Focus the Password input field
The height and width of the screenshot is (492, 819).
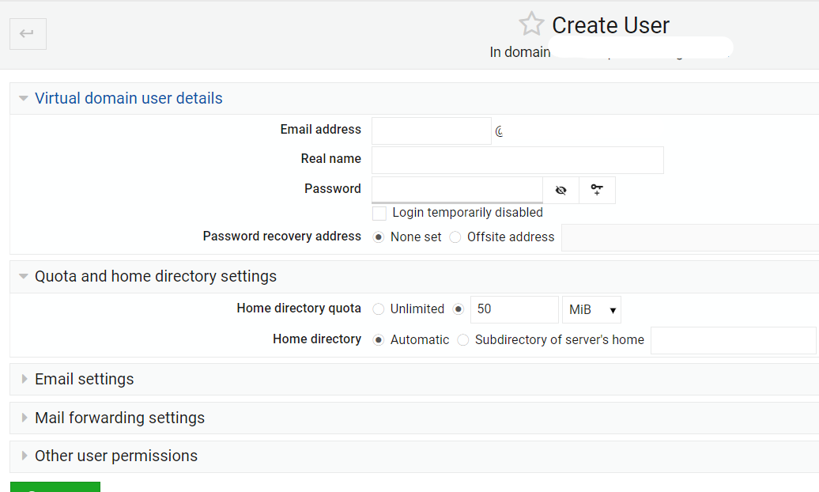coord(457,190)
